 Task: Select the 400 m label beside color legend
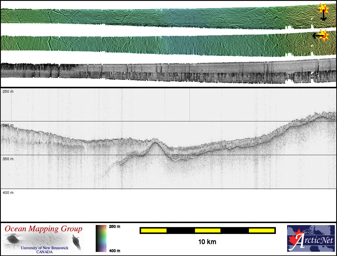pyautogui.click(x=115, y=251)
